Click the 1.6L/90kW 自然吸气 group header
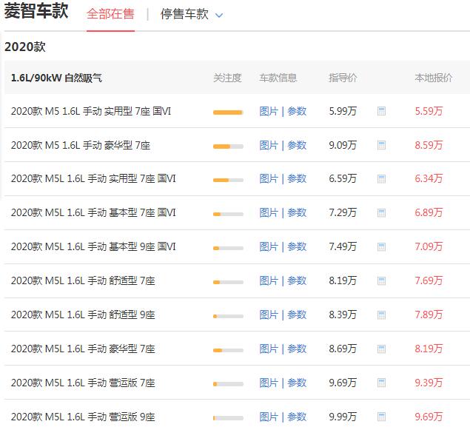Screen dimensions: 470x427 [x=56, y=78]
